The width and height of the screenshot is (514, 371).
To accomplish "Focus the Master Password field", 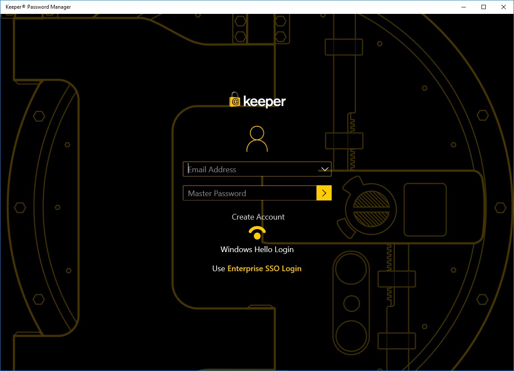I will (x=250, y=193).
